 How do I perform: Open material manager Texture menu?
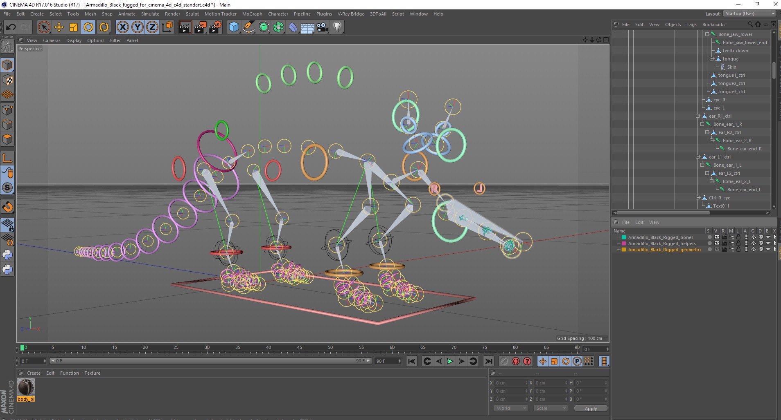[x=92, y=373]
